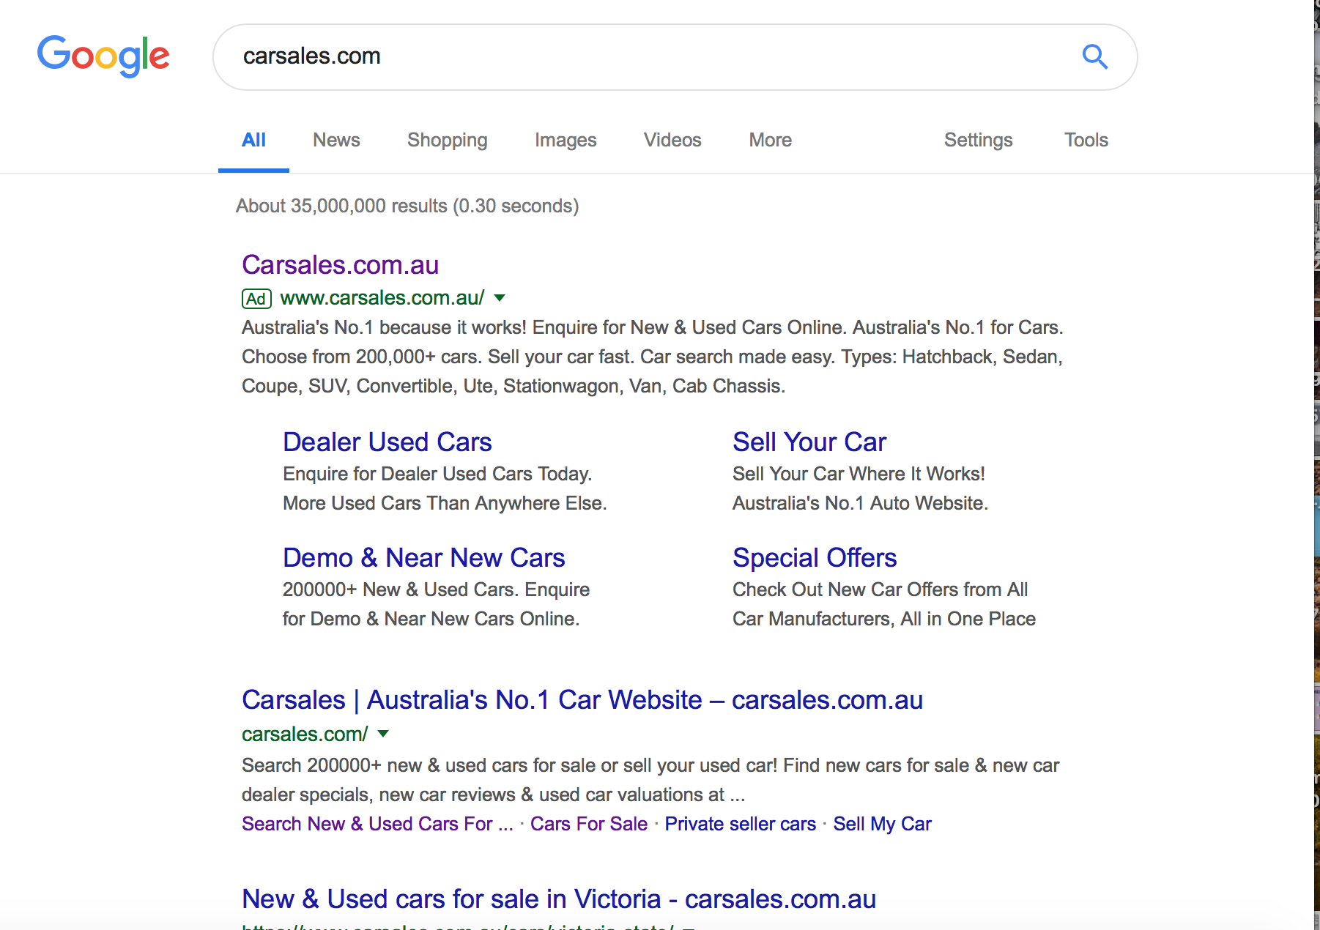
Task: Follow the Dealer Used Cars sitelink
Action: 387,442
